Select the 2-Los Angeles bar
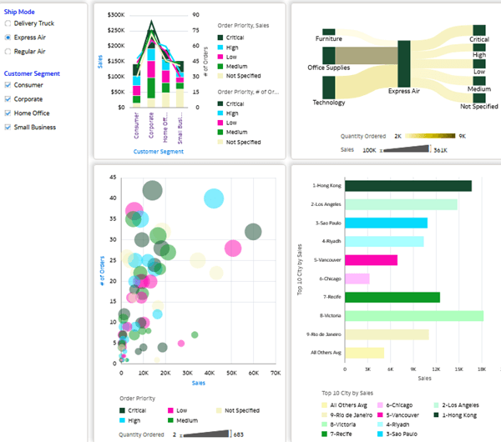Image resolution: width=501 pixels, height=442 pixels. [x=401, y=204]
